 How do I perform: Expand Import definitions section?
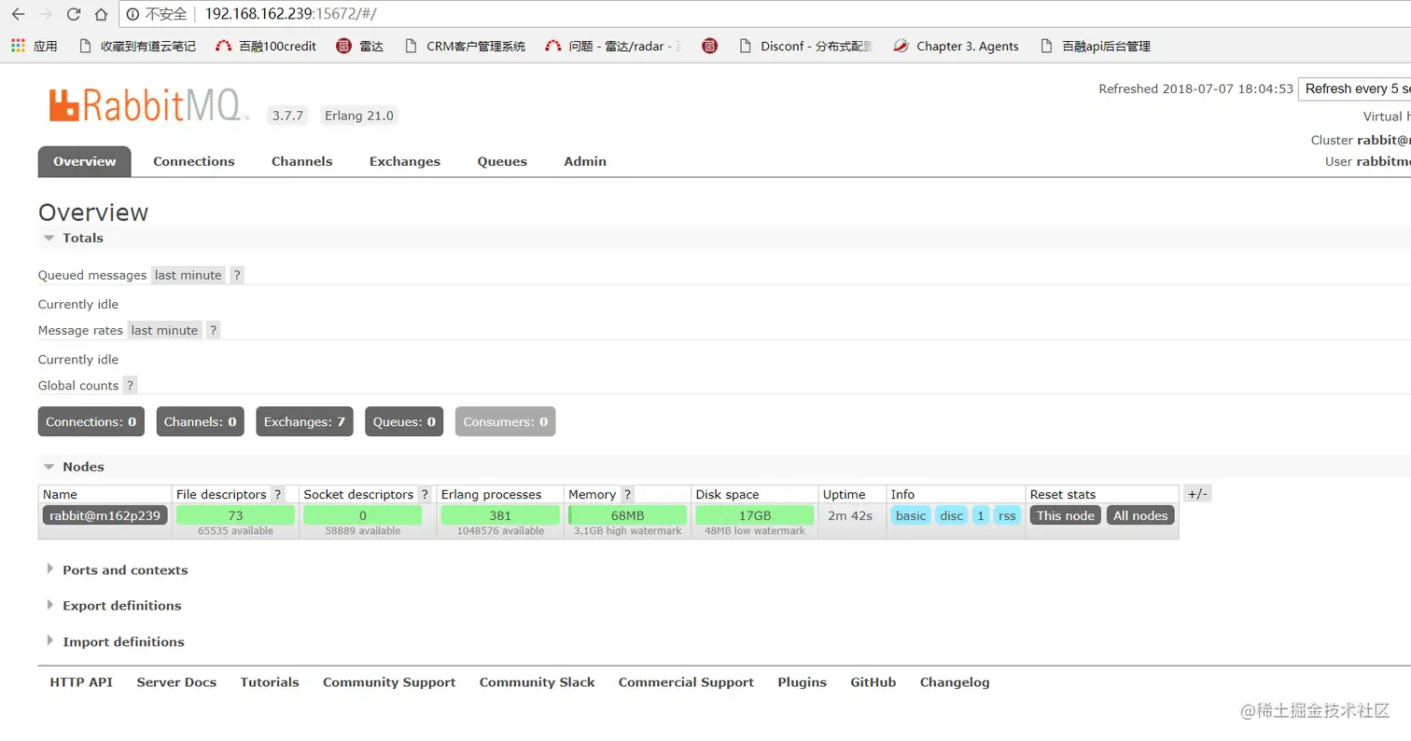[x=115, y=641]
